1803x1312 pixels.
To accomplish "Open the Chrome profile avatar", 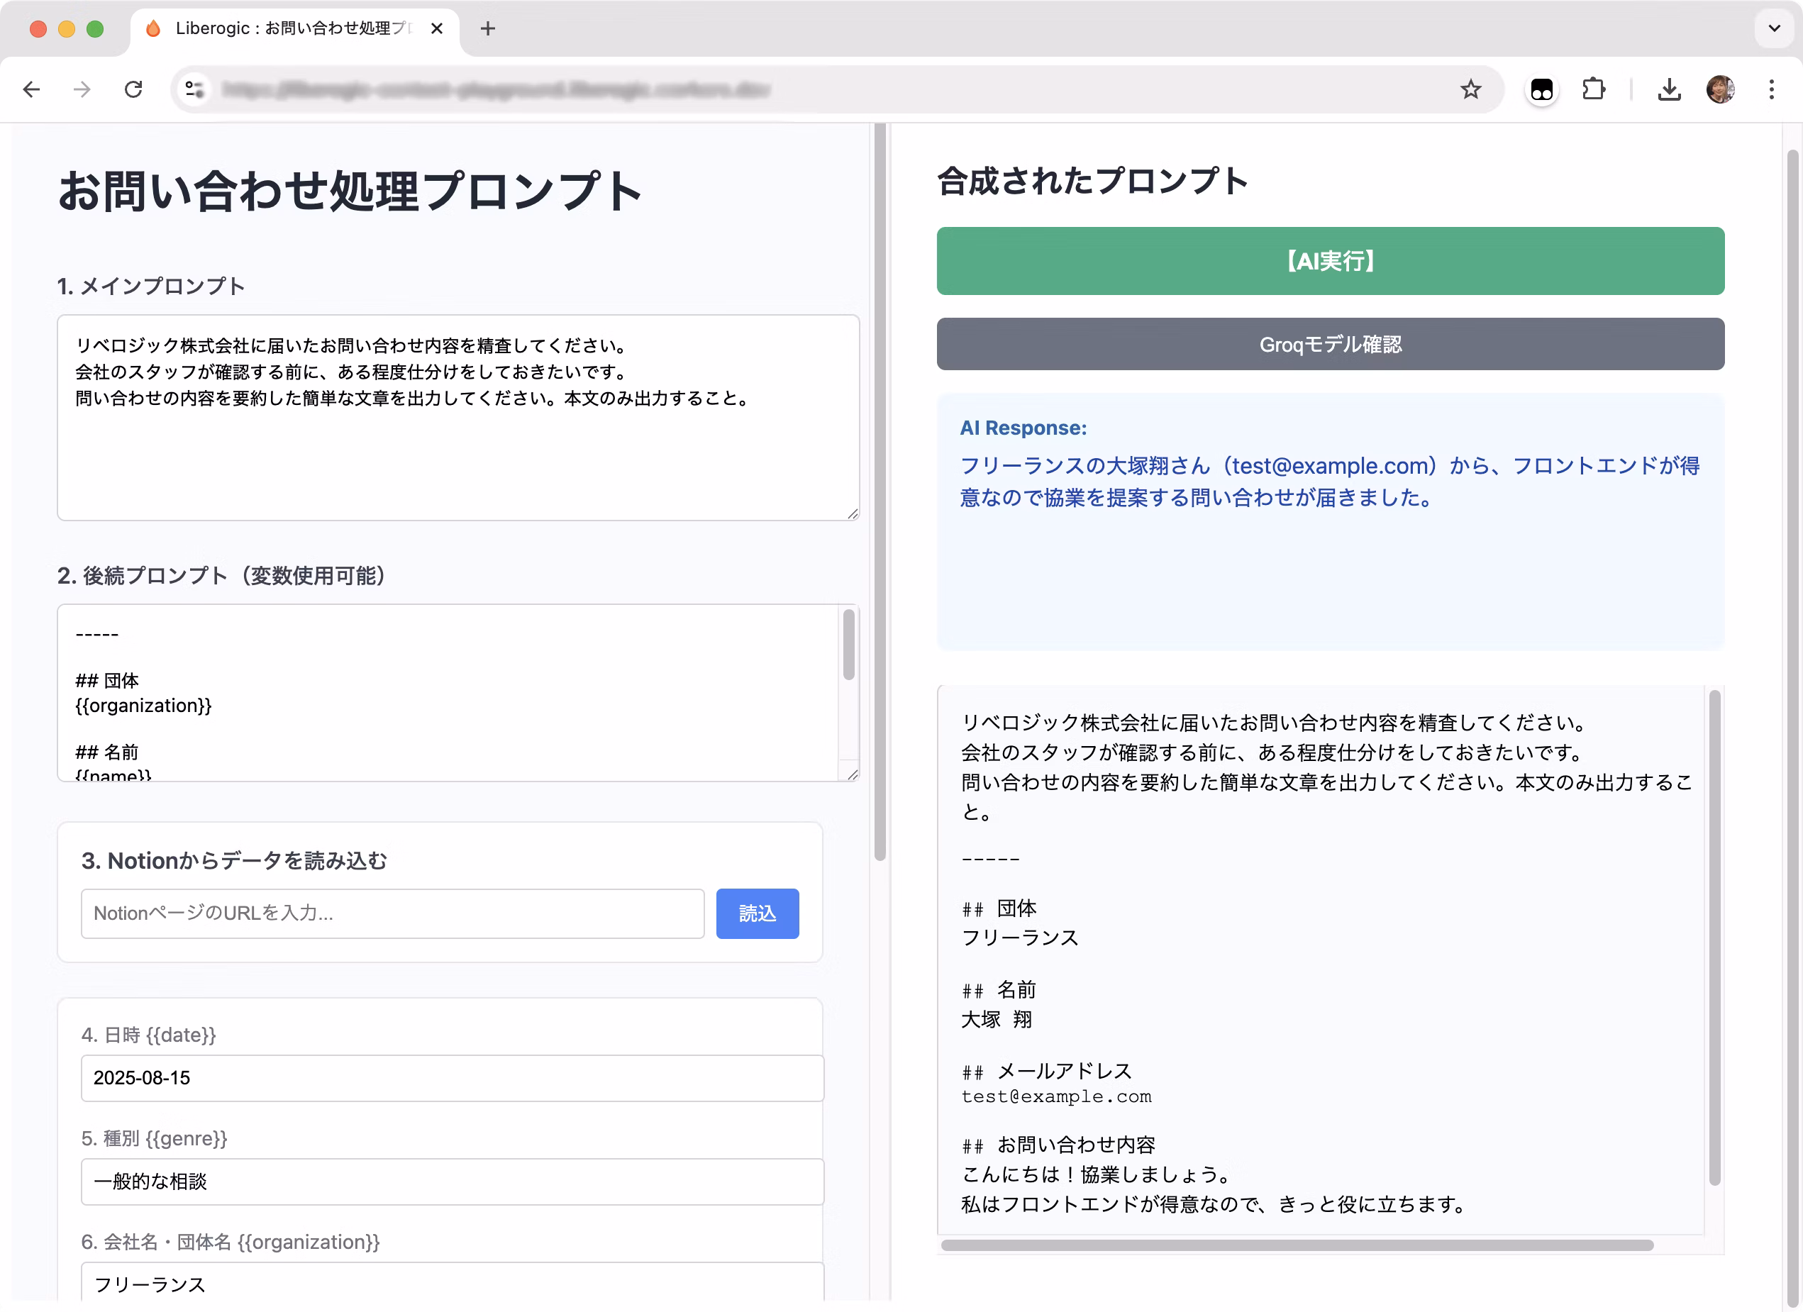I will (1720, 90).
